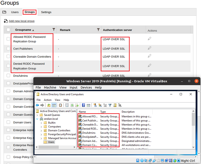Check the Cloneable Domain Controllers row checkbox

pos(8,56)
